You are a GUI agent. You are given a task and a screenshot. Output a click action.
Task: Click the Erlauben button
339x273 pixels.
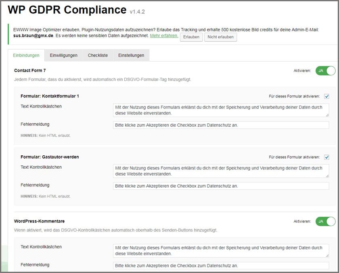(x=191, y=37)
